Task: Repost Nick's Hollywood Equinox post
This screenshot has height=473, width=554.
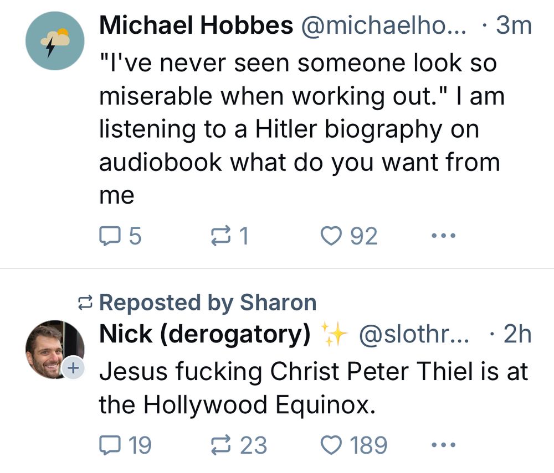Action: [238, 445]
